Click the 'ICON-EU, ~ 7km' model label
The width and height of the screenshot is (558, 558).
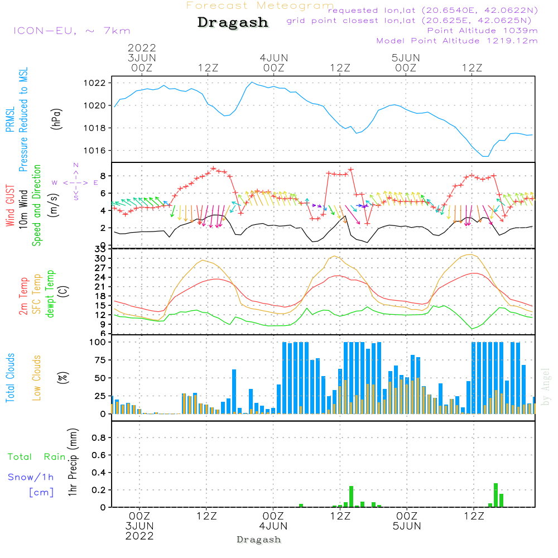point(72,31)
